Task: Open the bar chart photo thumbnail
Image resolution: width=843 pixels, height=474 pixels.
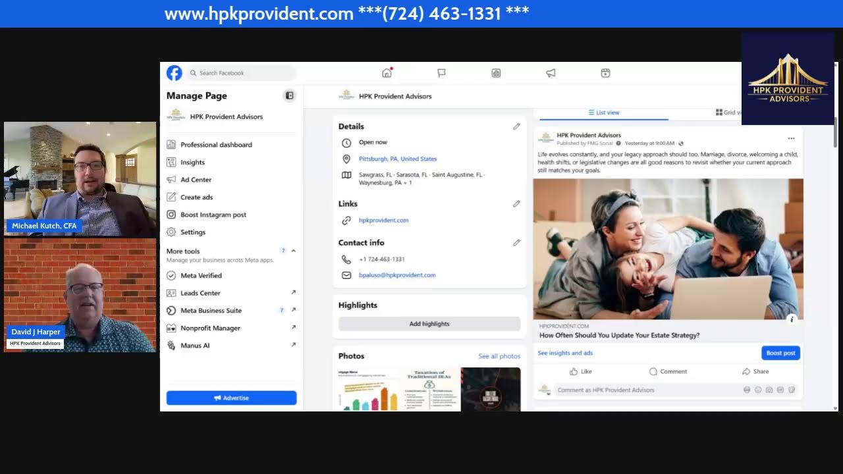Action: 368,389
